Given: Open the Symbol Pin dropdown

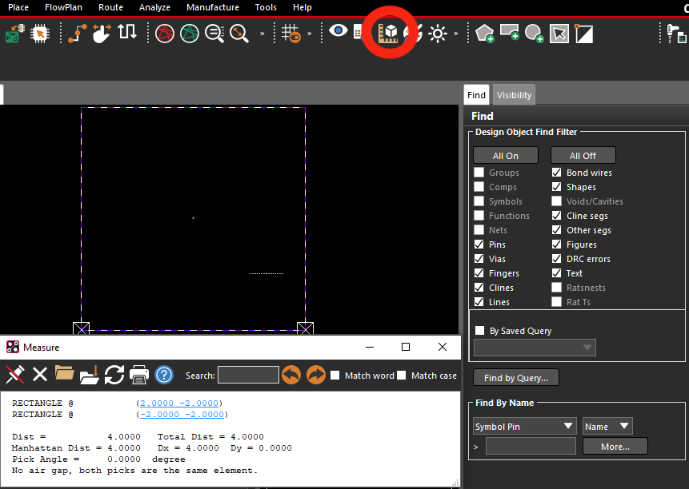Looking at the screenshot, I should point(524,427).
